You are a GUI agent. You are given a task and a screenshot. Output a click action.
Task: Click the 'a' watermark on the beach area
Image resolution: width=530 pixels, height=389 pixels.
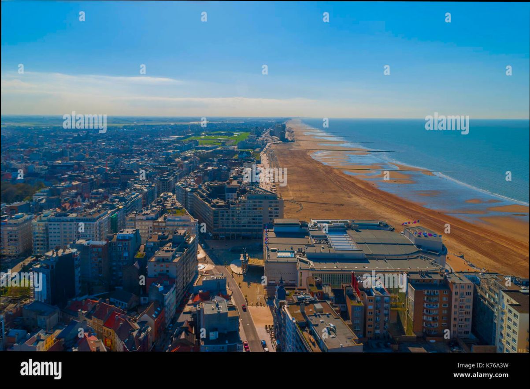tap(447, 228)
